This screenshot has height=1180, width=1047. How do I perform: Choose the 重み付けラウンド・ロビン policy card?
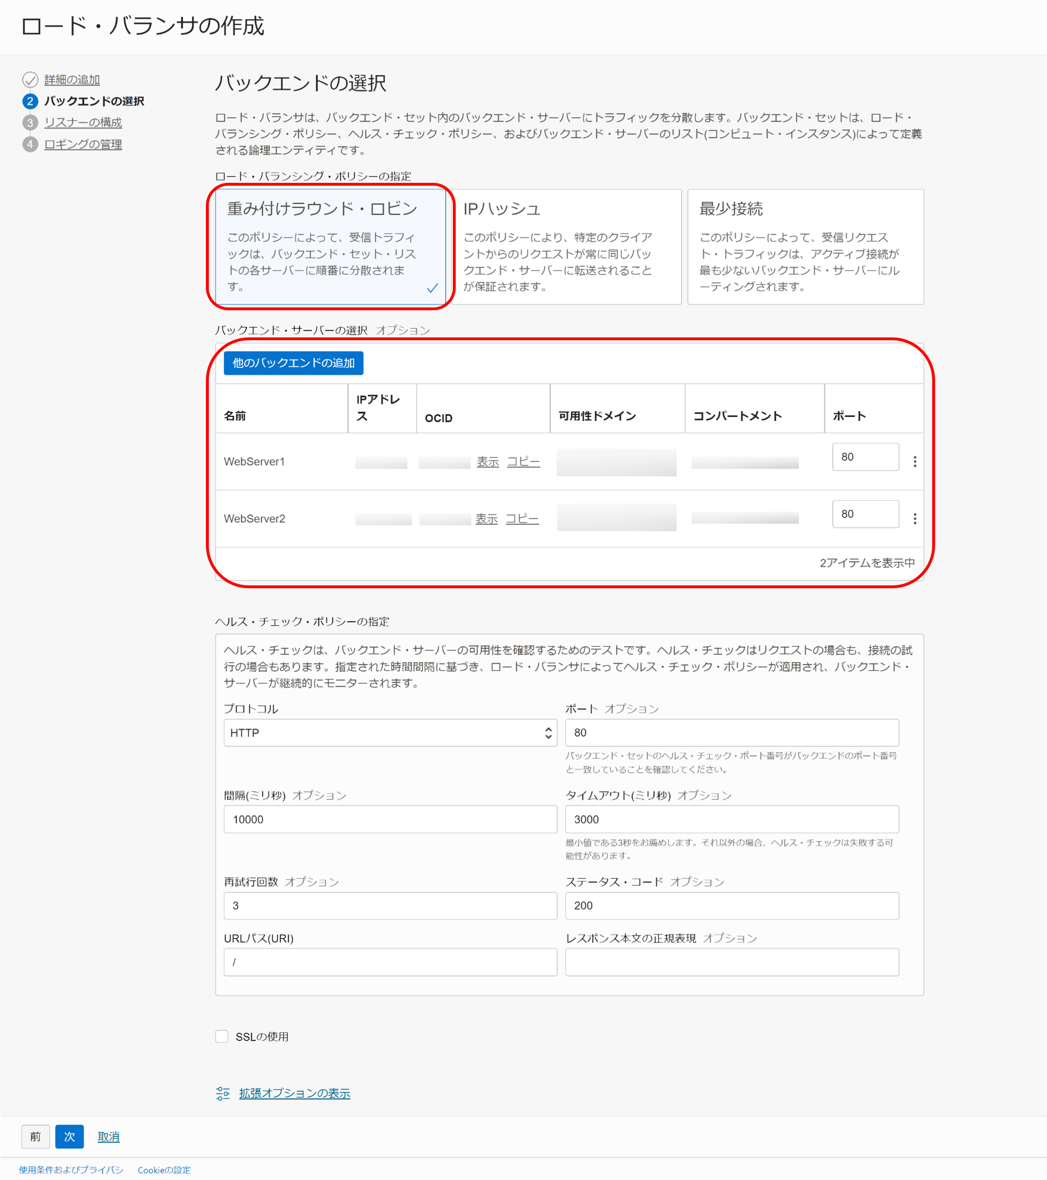pos(331,247)
